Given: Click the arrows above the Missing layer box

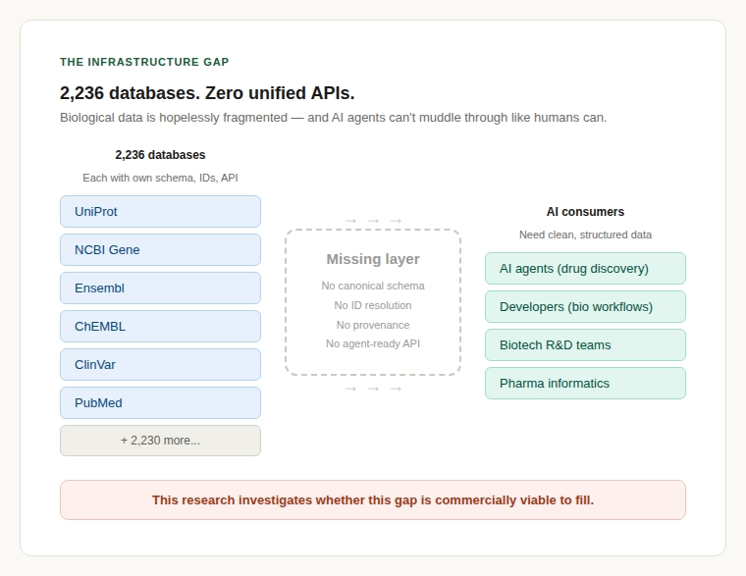Looking at the screenshot, I should [x=373, y=221].
